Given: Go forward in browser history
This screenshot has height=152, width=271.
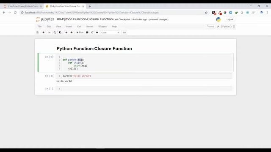Looking at the screenshot, I should [x=10, y=13].
